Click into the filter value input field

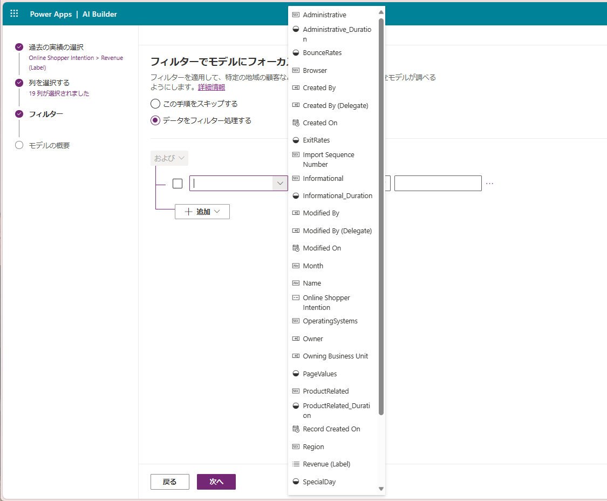(438, 183)
